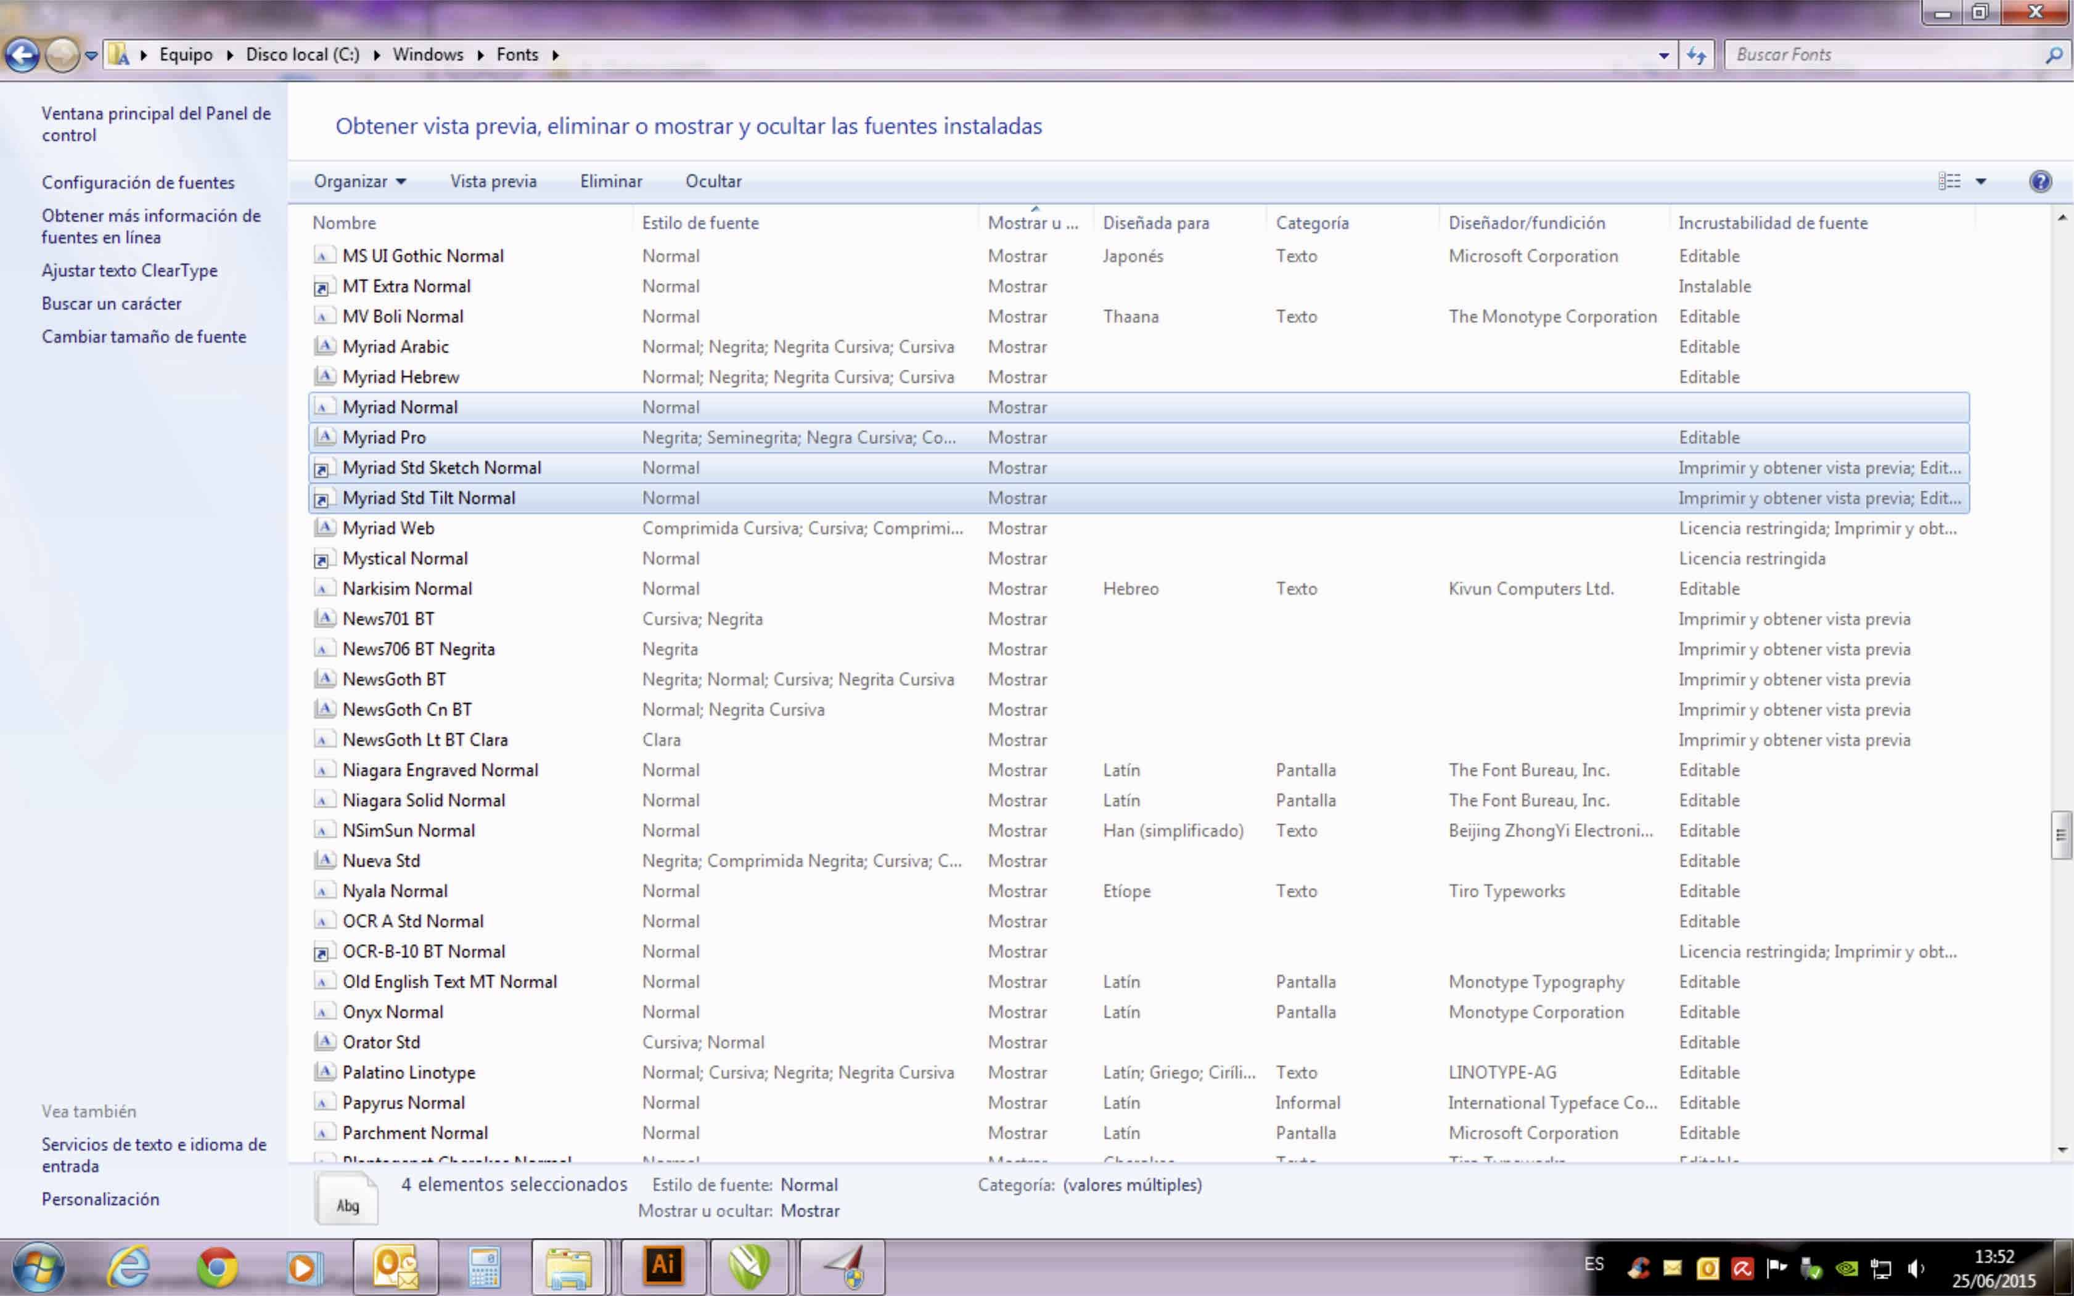Screen dimensions: 2074x1296
Task: Open the address bar history dropdown
Action: [x=1663, y=55]
